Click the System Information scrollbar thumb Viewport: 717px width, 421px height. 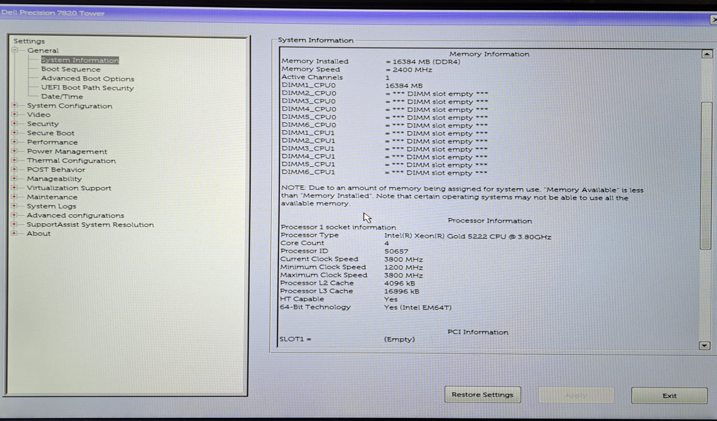pyautogui.click(x=706, y=176)
